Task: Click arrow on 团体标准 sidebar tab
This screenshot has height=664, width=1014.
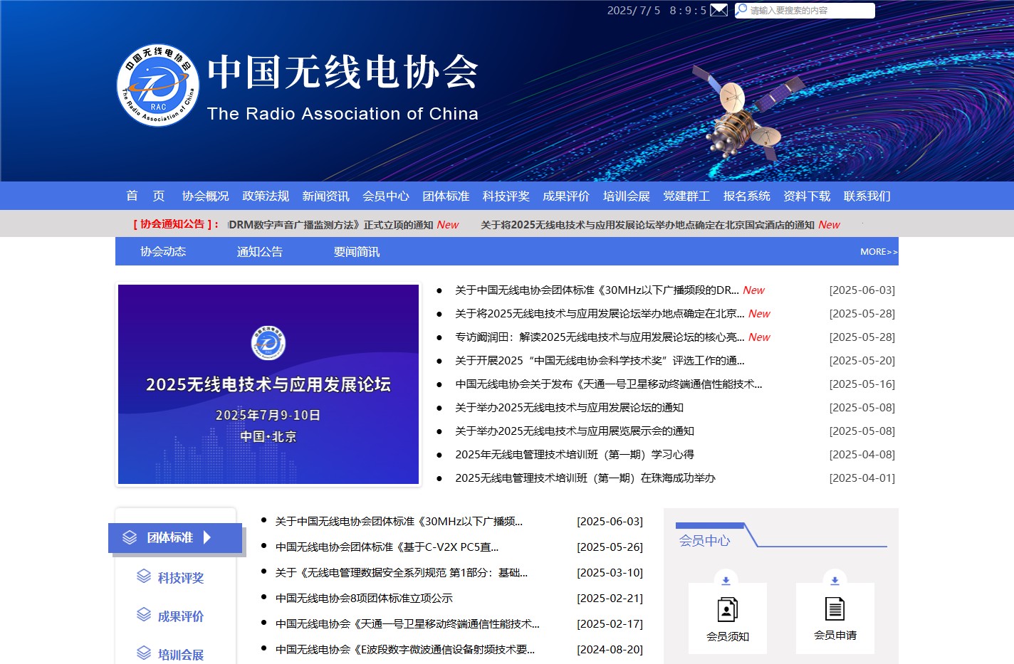Action: 207,537
